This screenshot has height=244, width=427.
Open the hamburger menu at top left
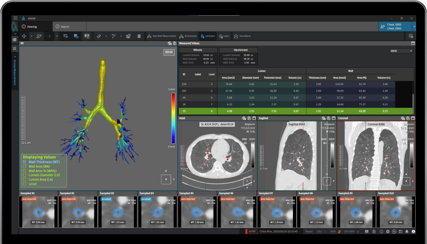coord(15,18)
